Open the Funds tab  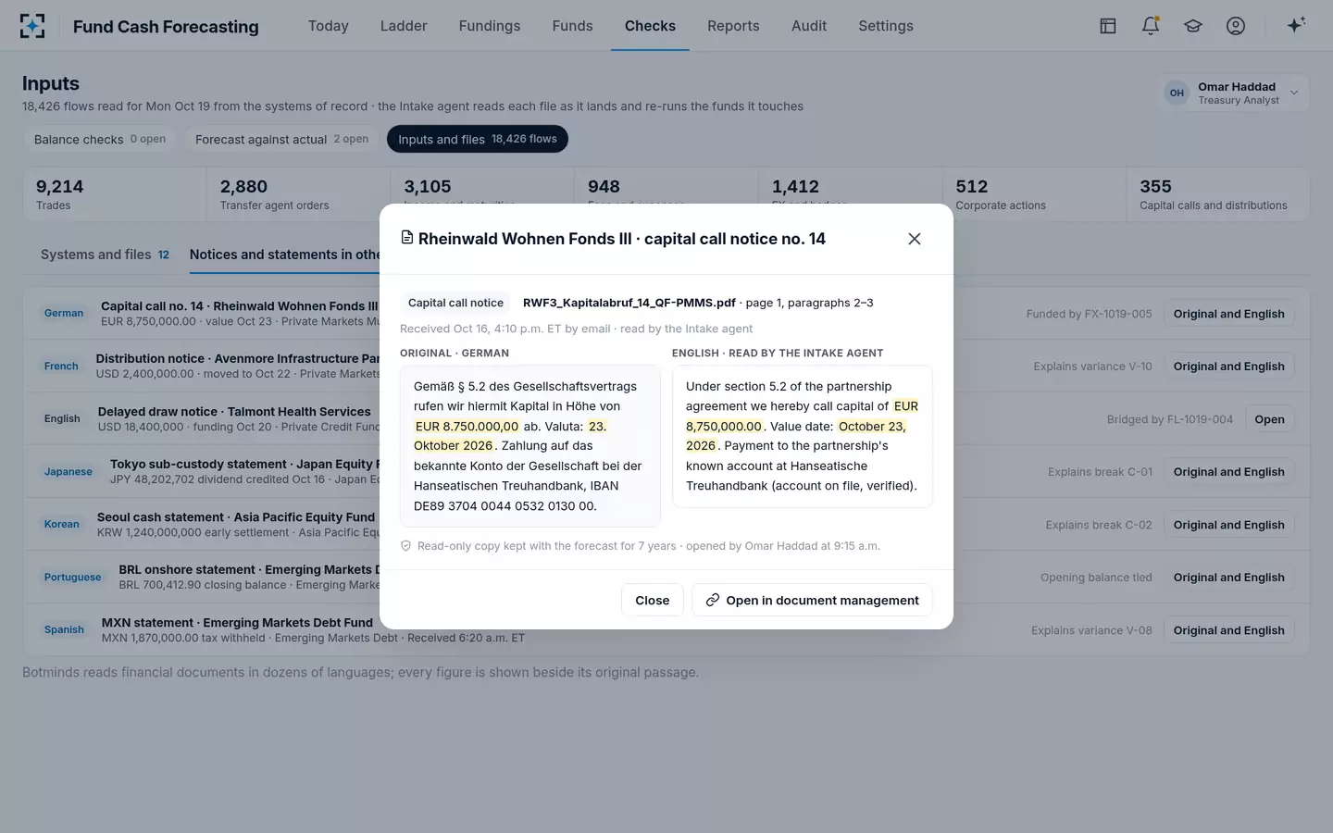coord(573,26)
